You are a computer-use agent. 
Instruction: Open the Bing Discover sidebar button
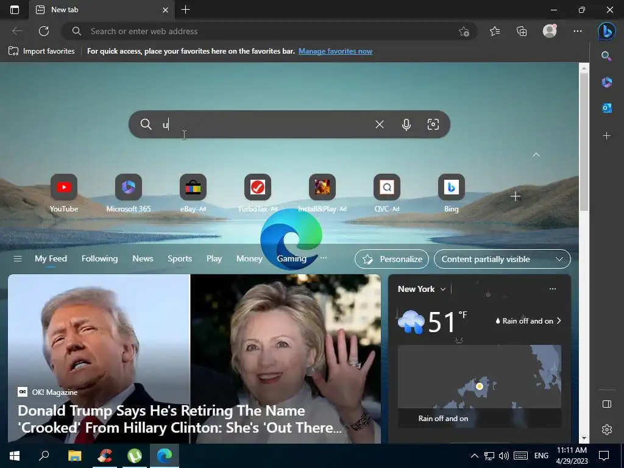(606, 31)
